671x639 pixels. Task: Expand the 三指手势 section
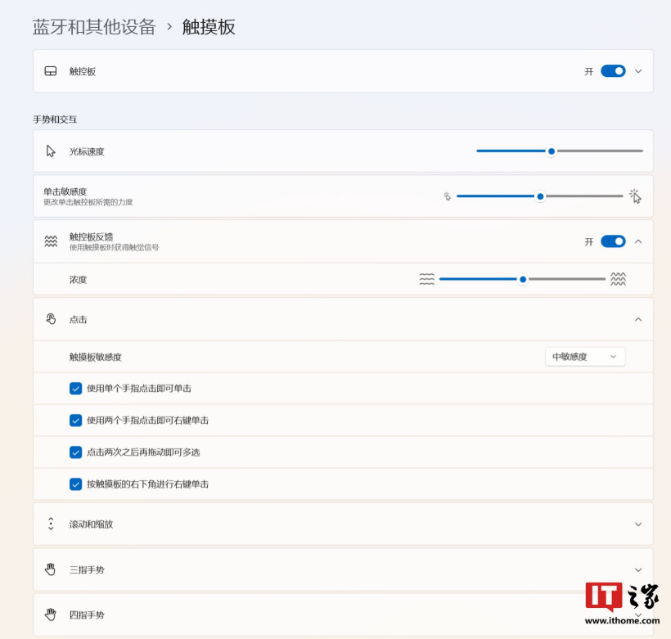coord(638,569)
